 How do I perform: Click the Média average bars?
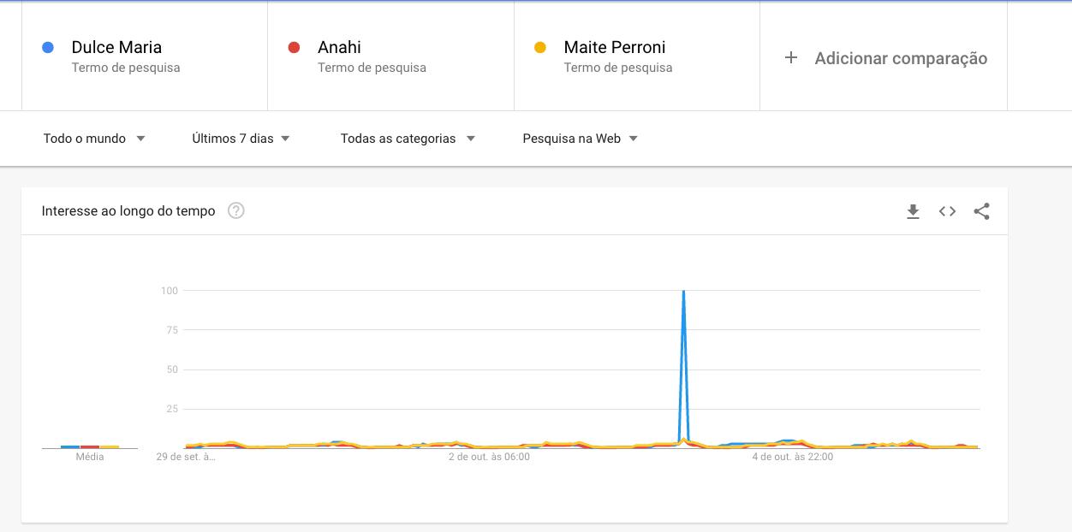90,446
